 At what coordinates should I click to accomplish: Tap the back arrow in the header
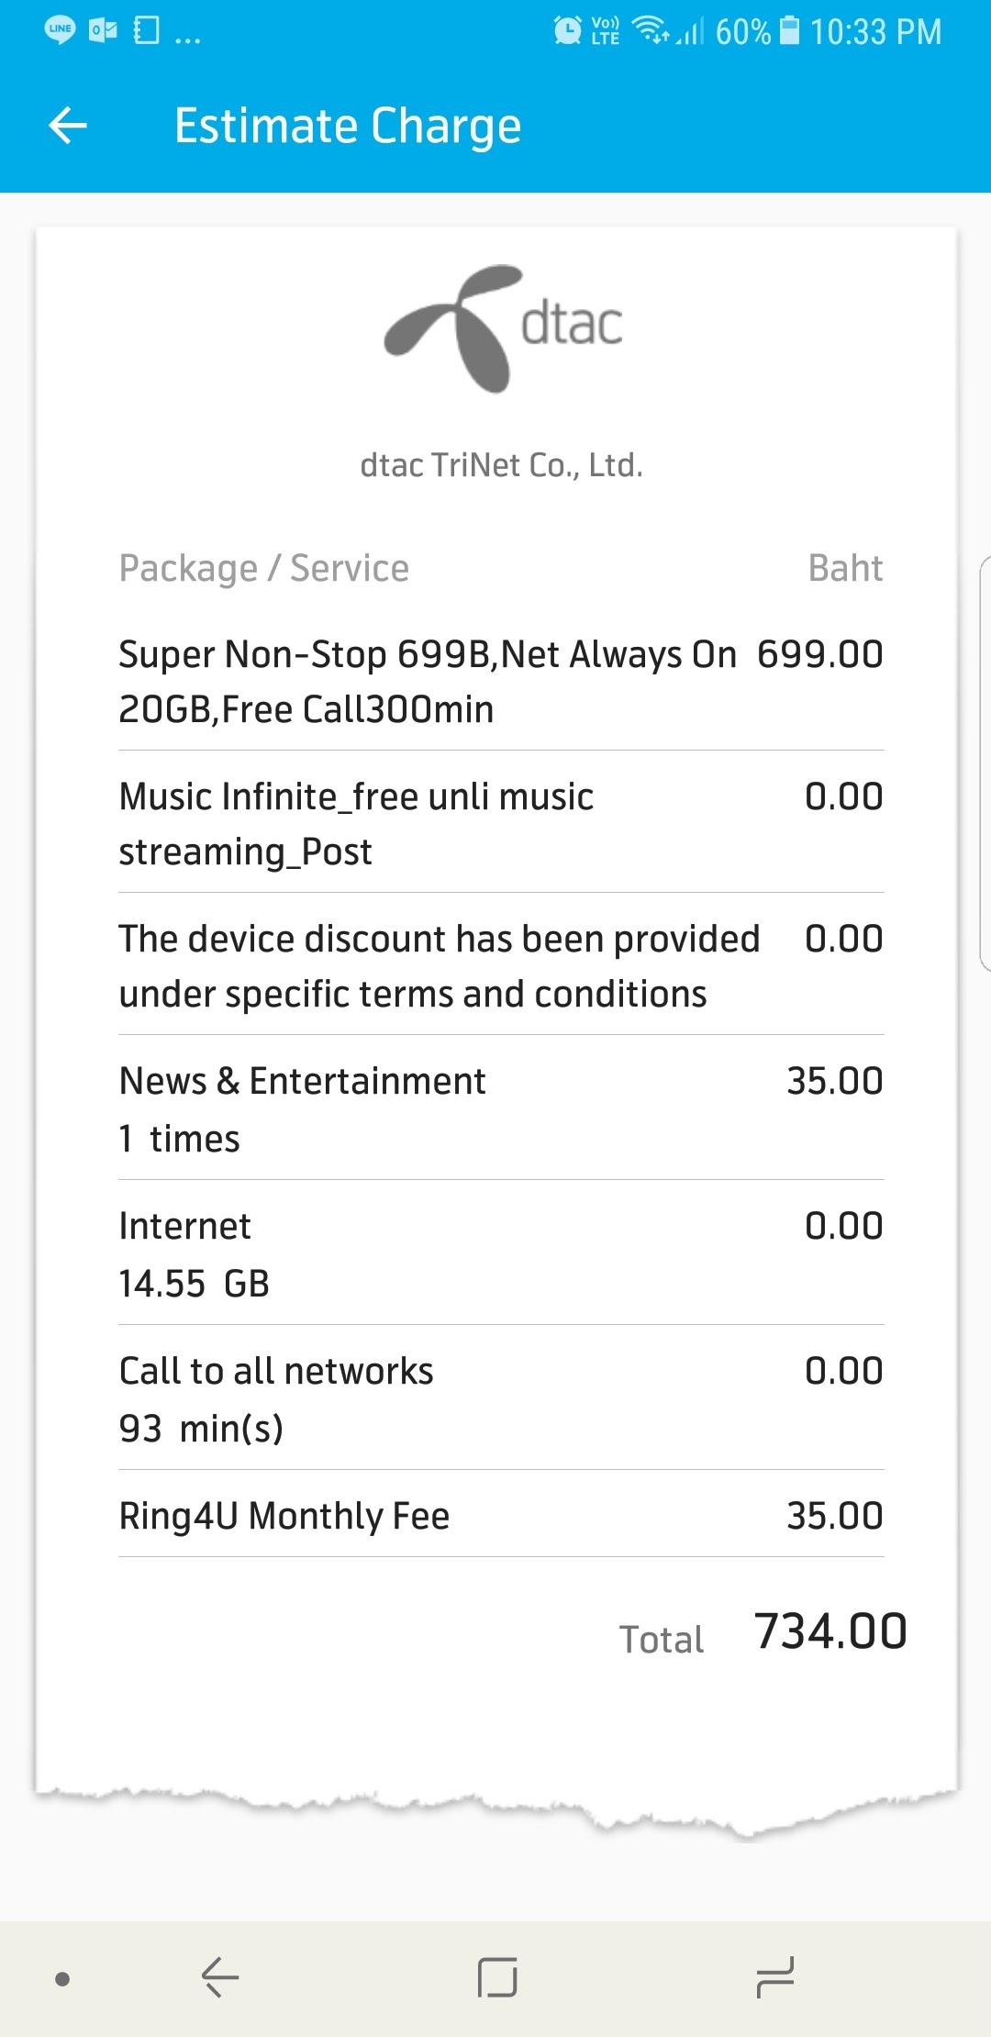(68, 126)
